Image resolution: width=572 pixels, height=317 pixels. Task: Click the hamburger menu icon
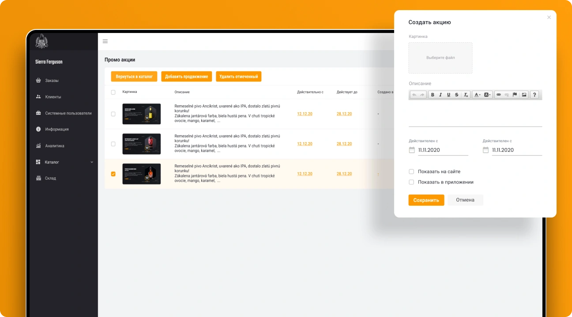[105, 41]
